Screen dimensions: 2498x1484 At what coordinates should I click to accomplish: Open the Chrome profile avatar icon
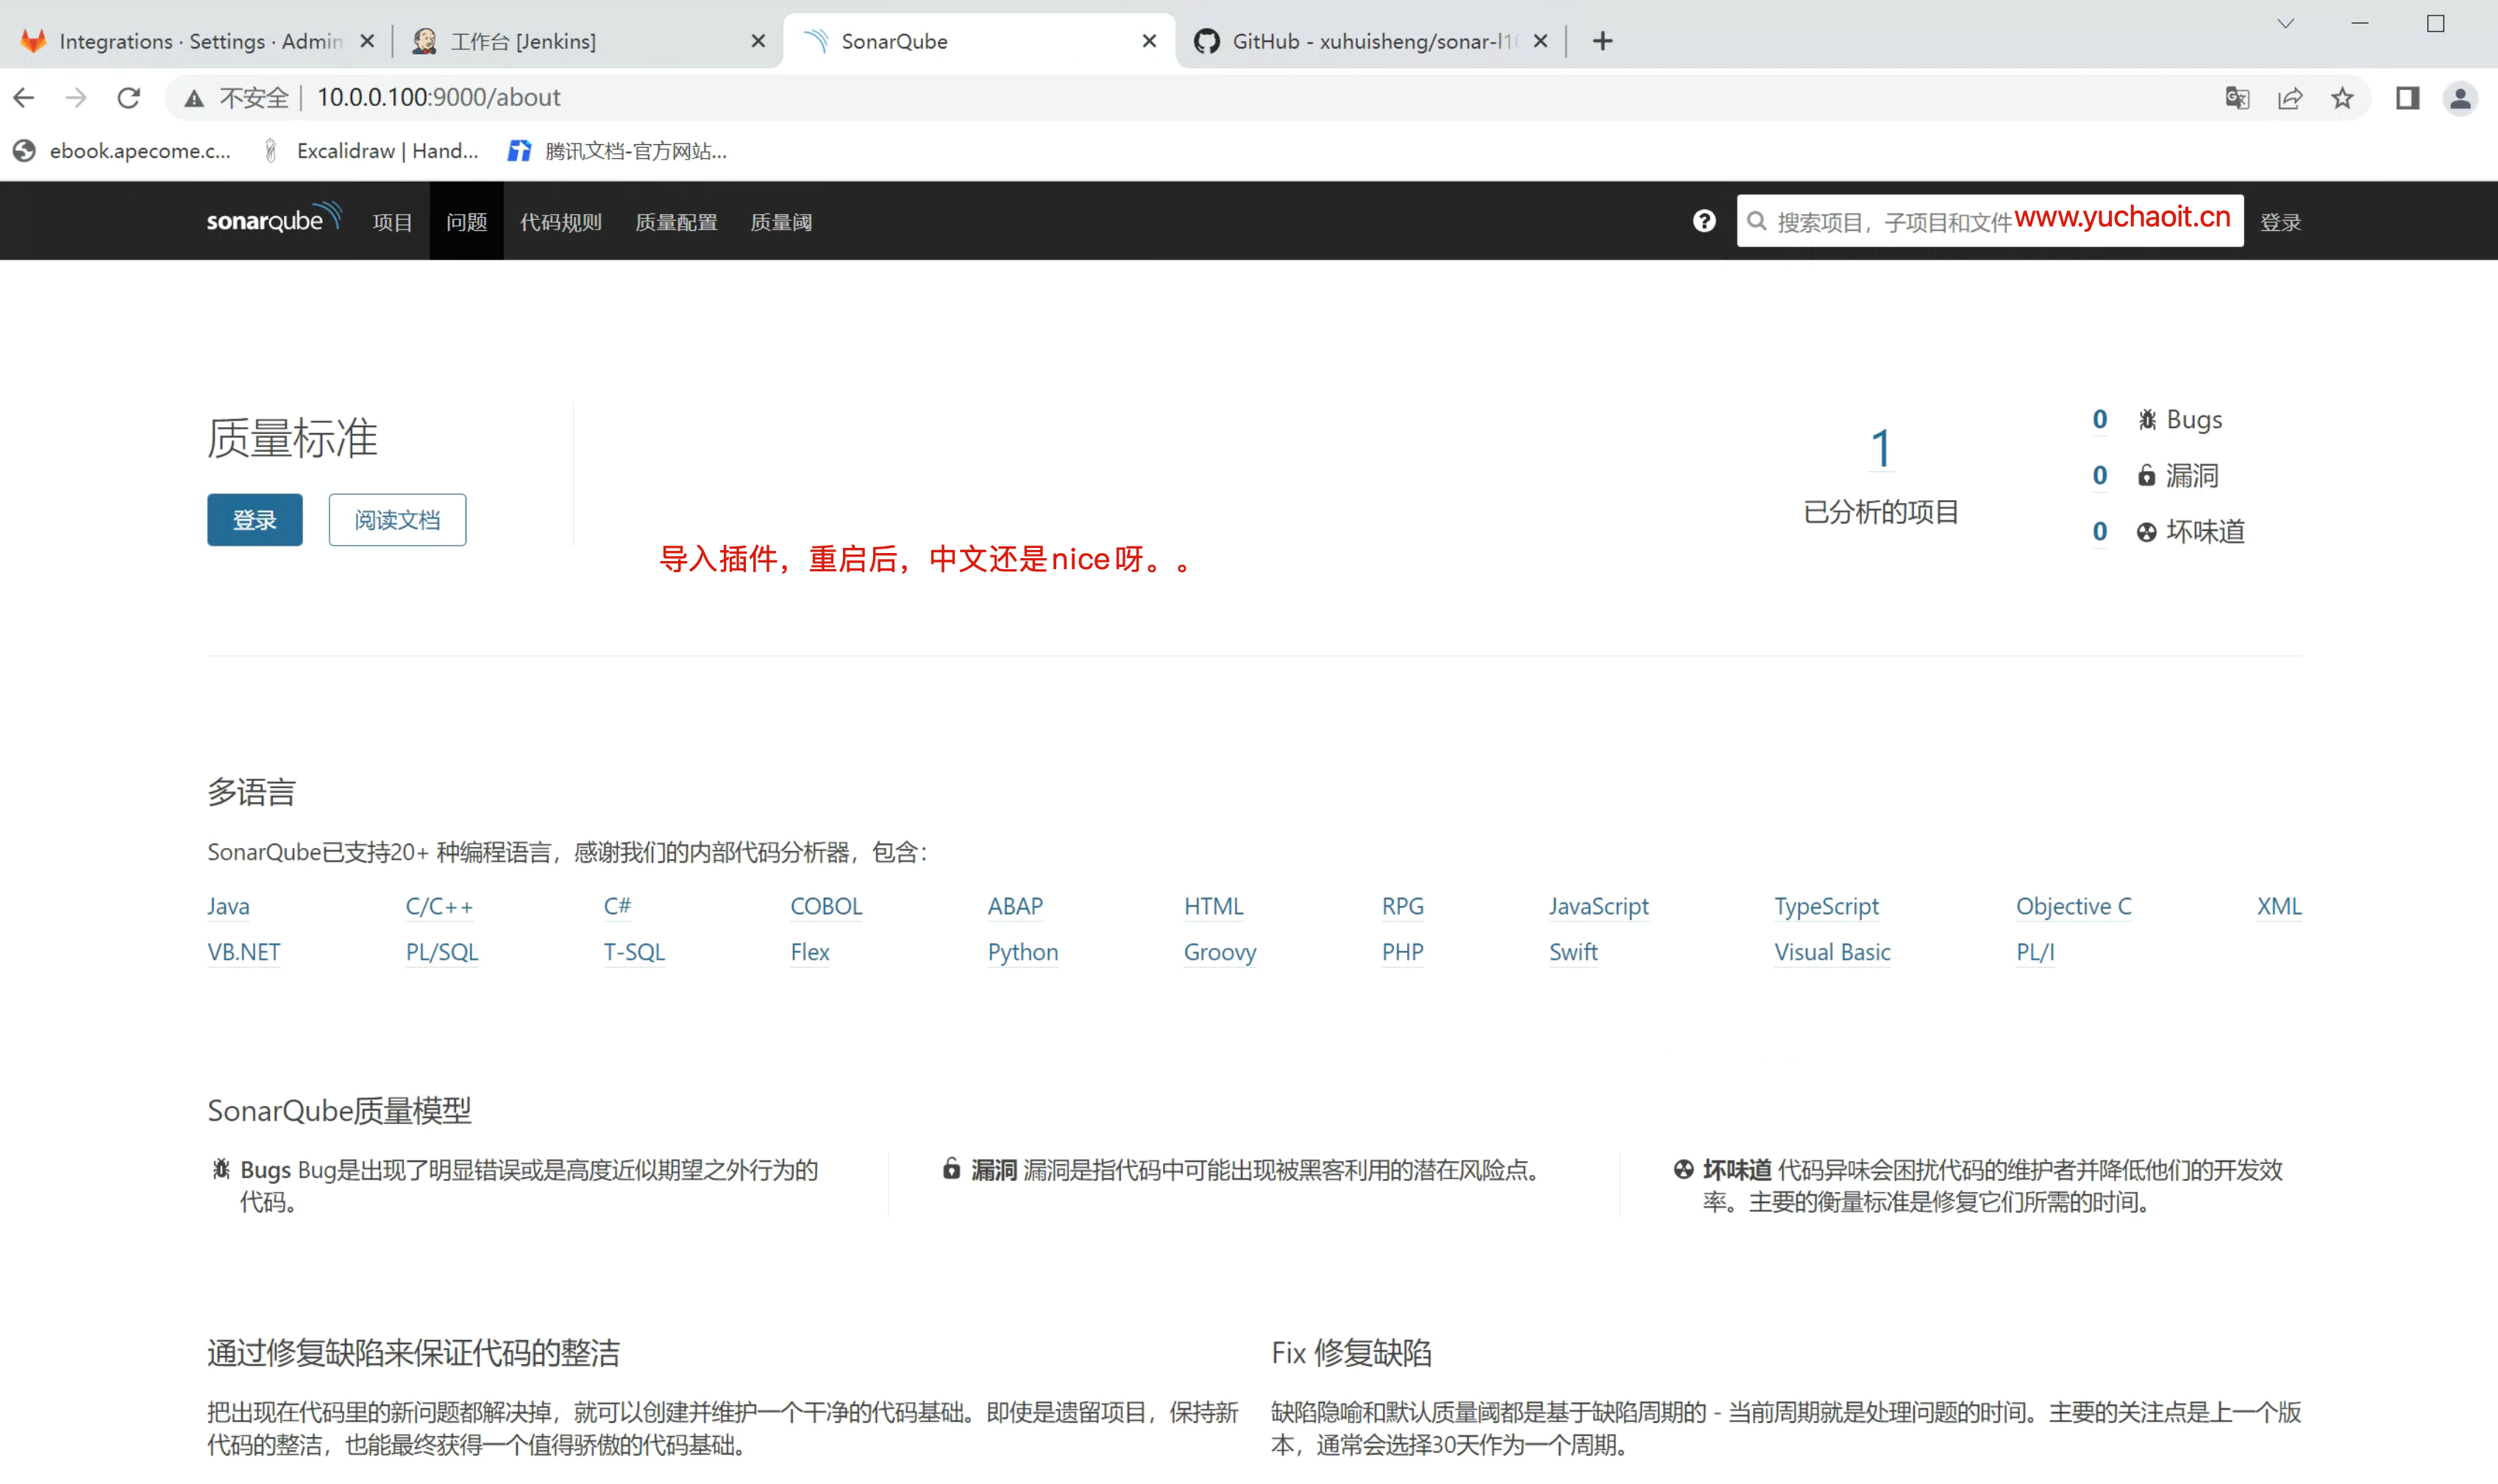pos(2459,98)
